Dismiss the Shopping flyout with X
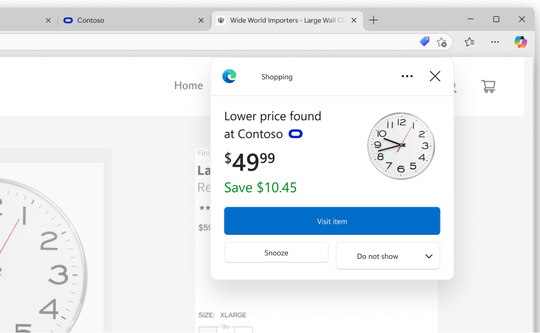Screen dimensions: 540x333 434,76
